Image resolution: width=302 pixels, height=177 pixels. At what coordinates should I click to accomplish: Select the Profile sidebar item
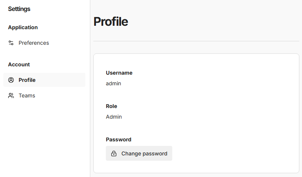click(27, 80)
